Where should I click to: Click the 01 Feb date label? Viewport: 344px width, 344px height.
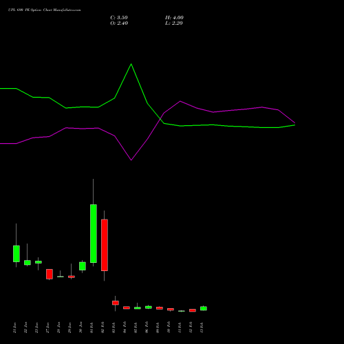[92, 327]
